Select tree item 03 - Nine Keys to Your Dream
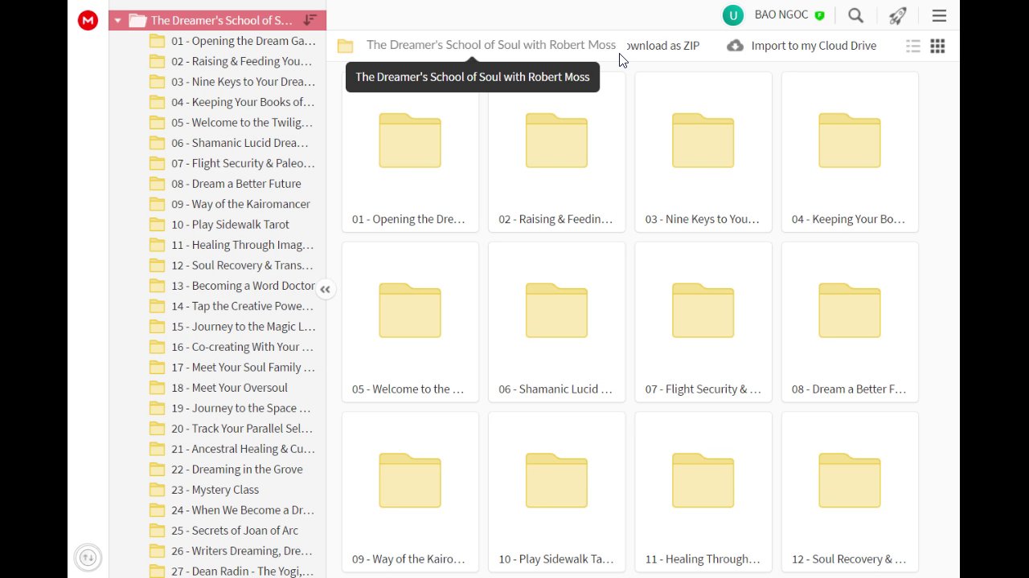Image resolution: width=1029 pixels, height=578 pixels. tap(232, 82)
